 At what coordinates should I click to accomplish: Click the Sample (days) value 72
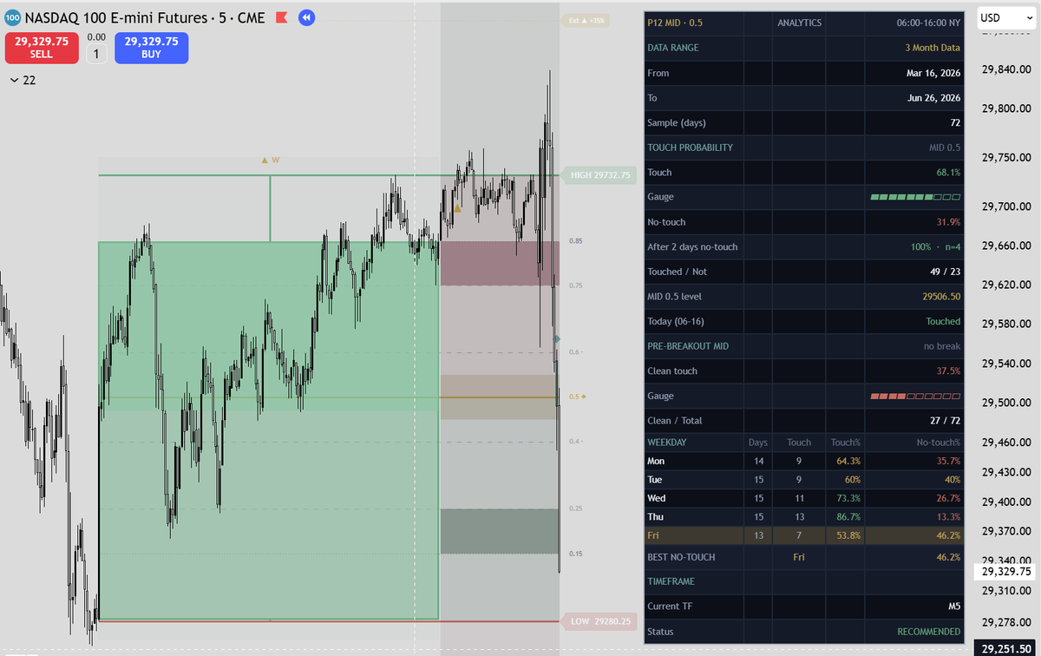pos(956,122)
